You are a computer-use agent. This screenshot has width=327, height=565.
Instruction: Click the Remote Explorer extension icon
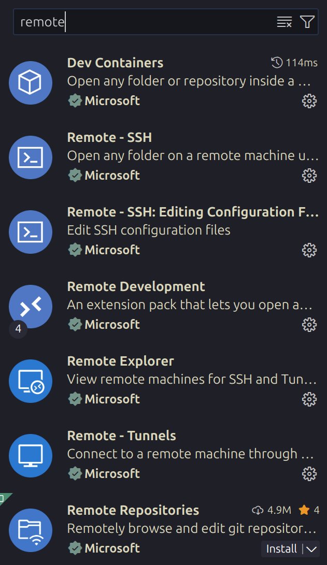click(31, 381)
